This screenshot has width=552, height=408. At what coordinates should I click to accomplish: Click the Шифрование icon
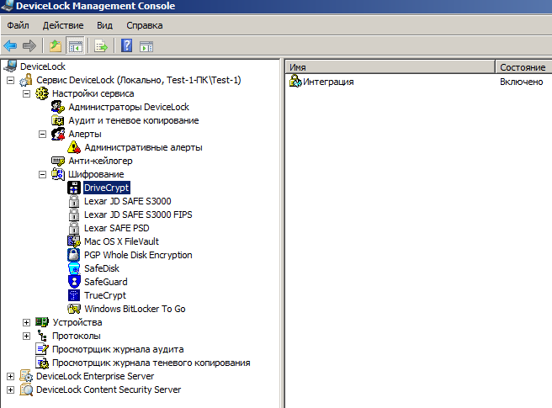pyautogui.click(x=58, y=174)
